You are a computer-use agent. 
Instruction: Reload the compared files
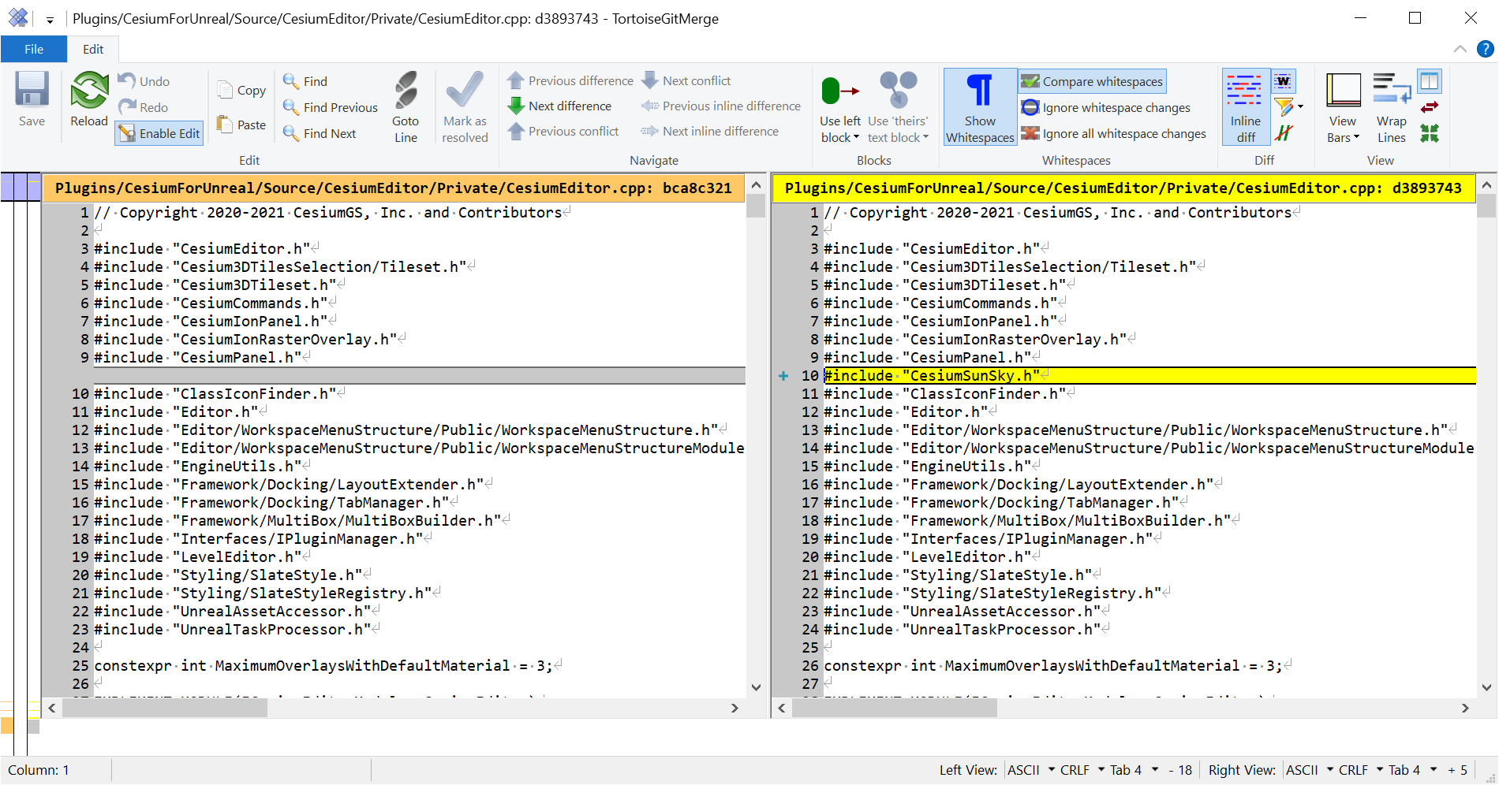coord(89,99)
